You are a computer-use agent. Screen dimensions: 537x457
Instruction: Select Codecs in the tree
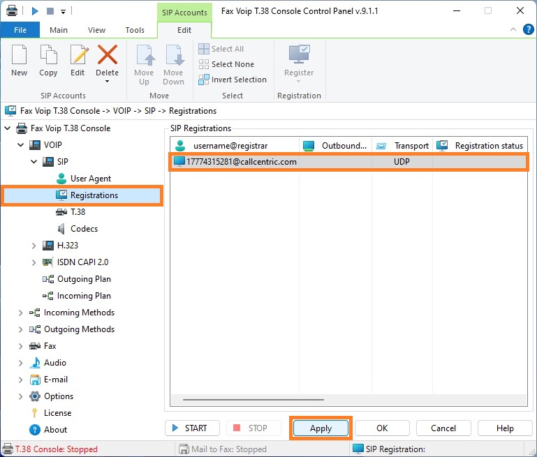point(84,229)
